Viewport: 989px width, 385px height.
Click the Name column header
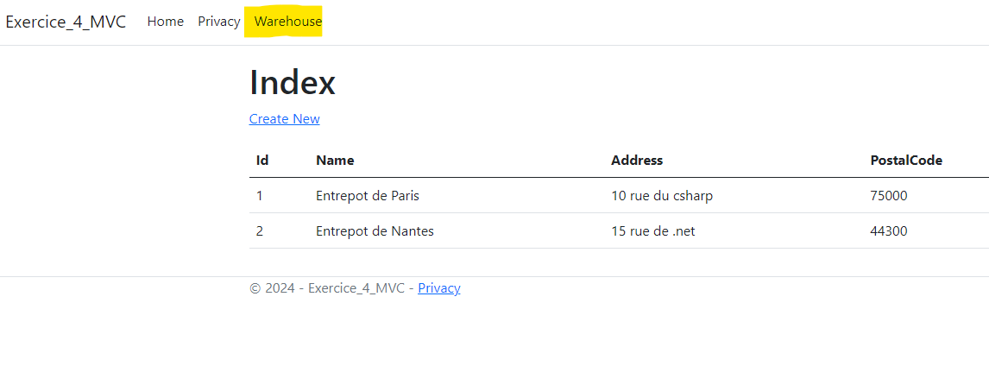335,161
